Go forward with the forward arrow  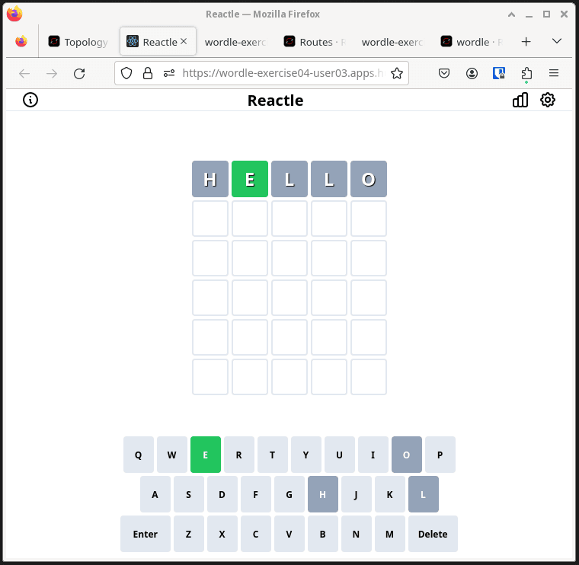tap(52, 74)
